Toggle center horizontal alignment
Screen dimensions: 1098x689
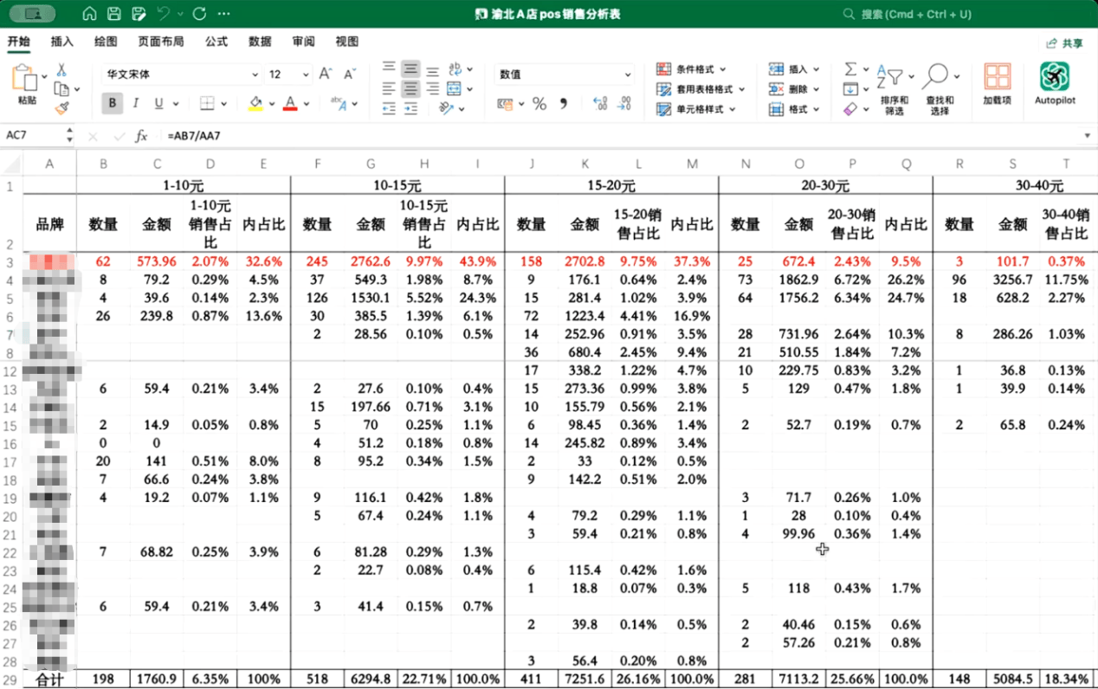pyautogui.click(x=410, y=88)
